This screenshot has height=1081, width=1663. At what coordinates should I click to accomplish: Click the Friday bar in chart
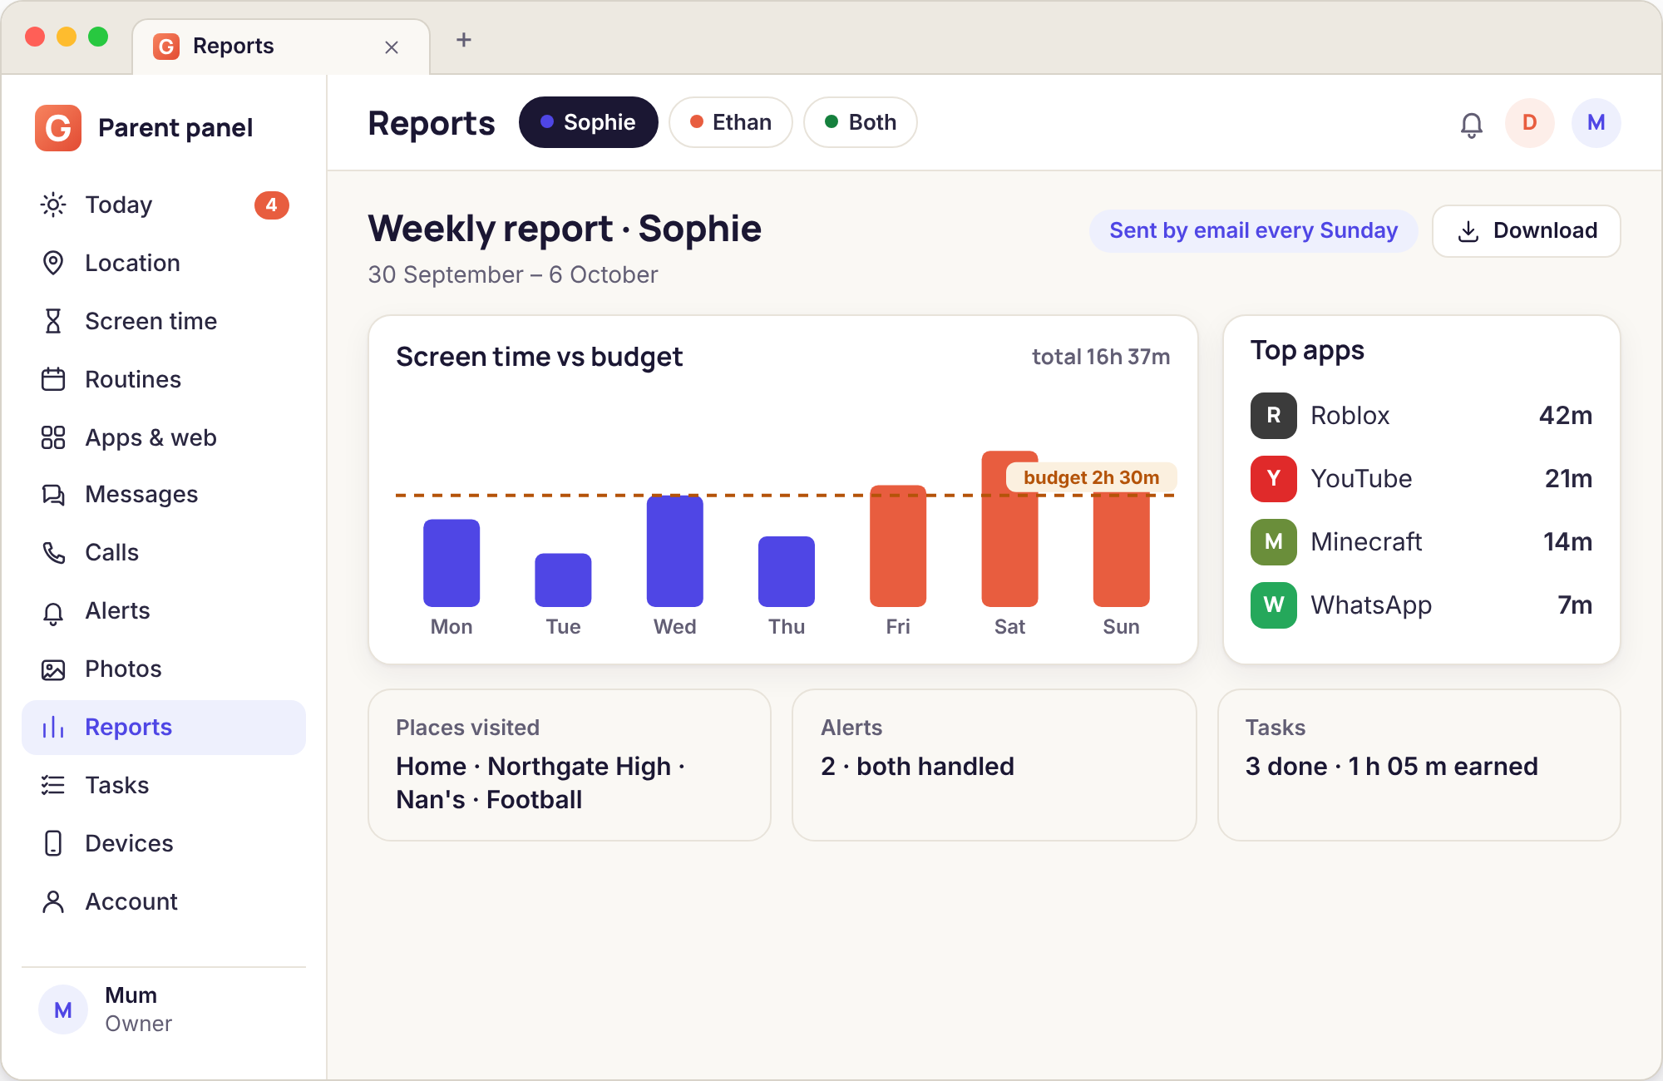coord(898,545)
